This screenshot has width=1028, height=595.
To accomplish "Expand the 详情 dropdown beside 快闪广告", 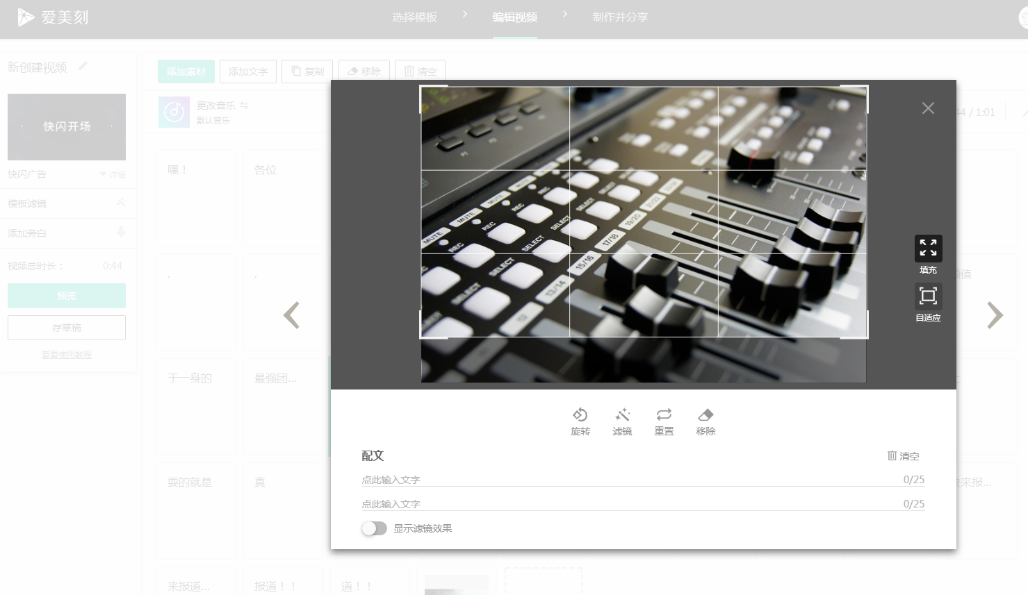I will (113, 174).
